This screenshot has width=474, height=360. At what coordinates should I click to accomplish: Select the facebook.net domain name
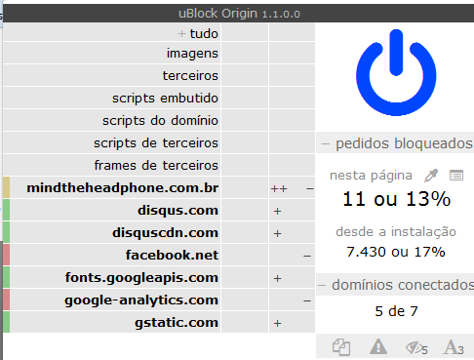click(x=172, y=255)
